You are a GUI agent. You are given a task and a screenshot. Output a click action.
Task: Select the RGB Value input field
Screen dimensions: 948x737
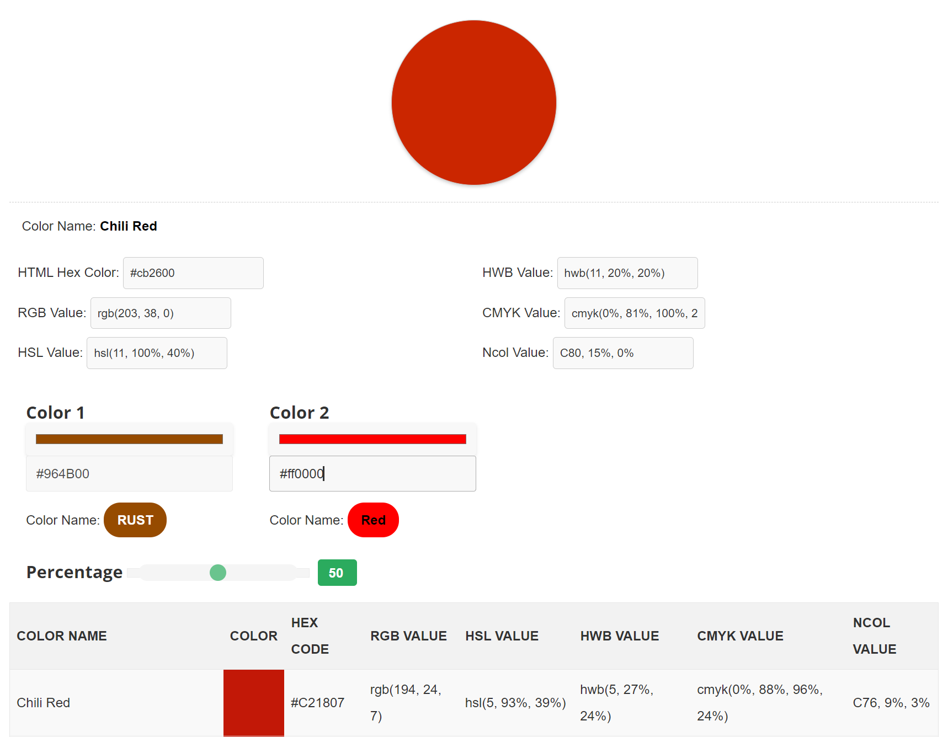[161, 313]
